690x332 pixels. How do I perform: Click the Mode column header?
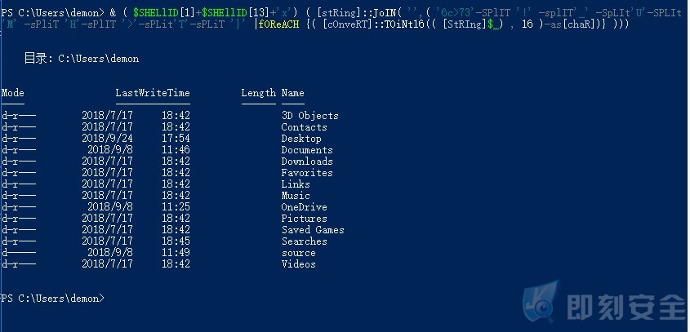(x=13, y=93)
